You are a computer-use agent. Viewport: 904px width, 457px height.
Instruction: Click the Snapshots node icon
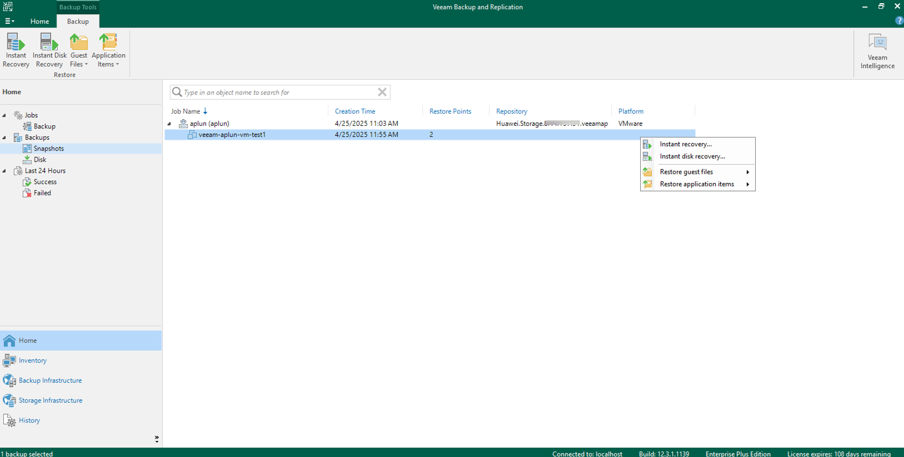(x=27, y=149)
